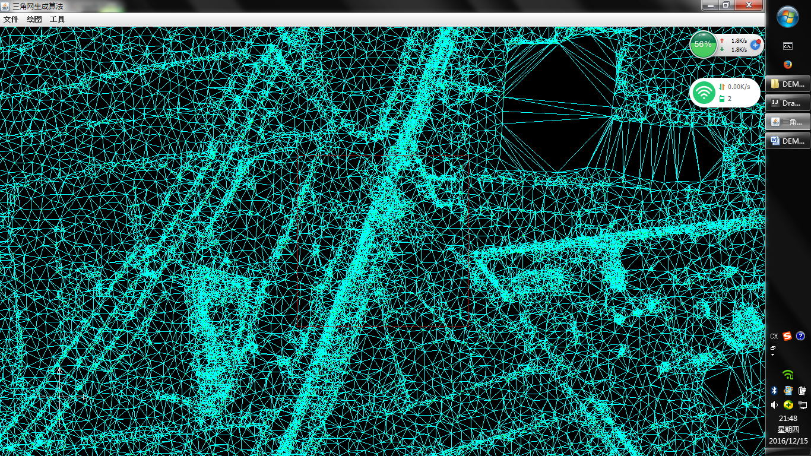
Task: Minimize the 三角网生成算法 window
Action: [709, 5]
